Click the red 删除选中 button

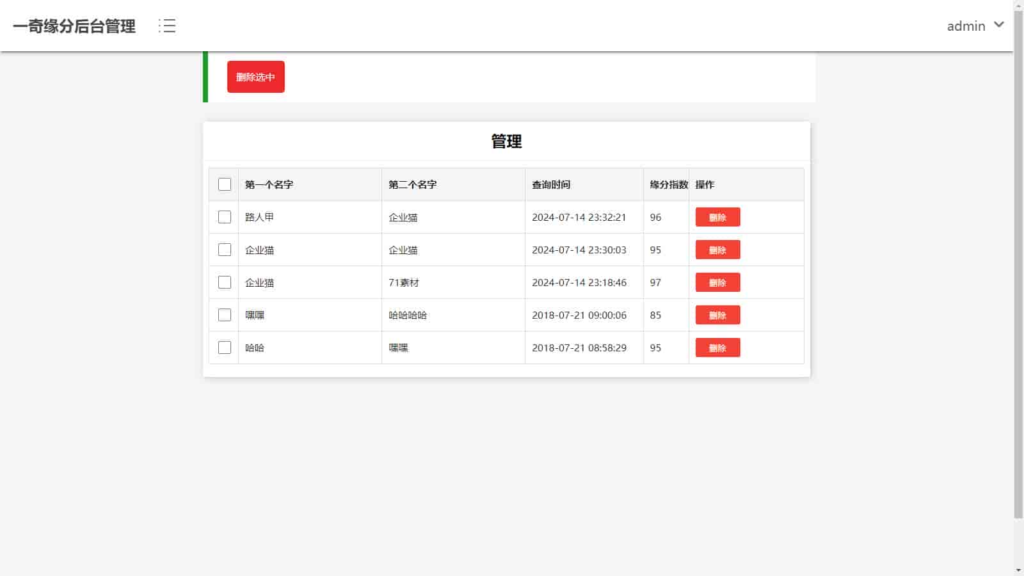click(255, 77)
